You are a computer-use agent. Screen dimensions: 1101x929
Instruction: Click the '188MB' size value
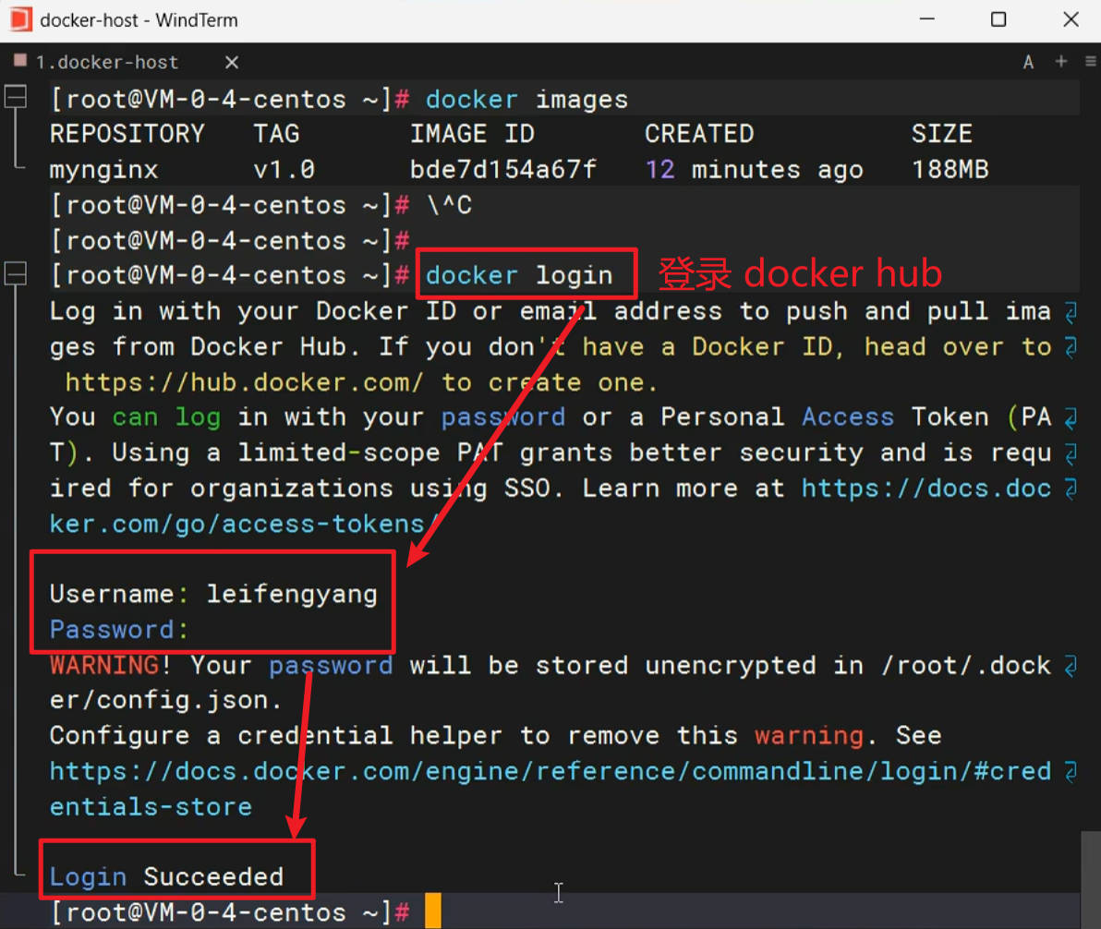tap(950, 169)
